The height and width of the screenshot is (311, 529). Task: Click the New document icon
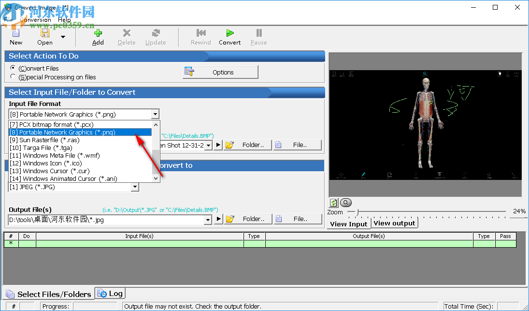pyautogui.click(x=15, y=34)
